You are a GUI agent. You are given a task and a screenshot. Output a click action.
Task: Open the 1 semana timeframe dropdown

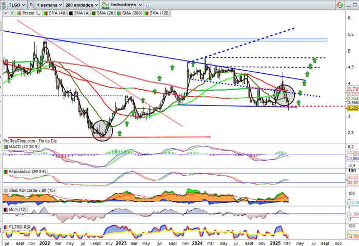[x=49, y=5]
